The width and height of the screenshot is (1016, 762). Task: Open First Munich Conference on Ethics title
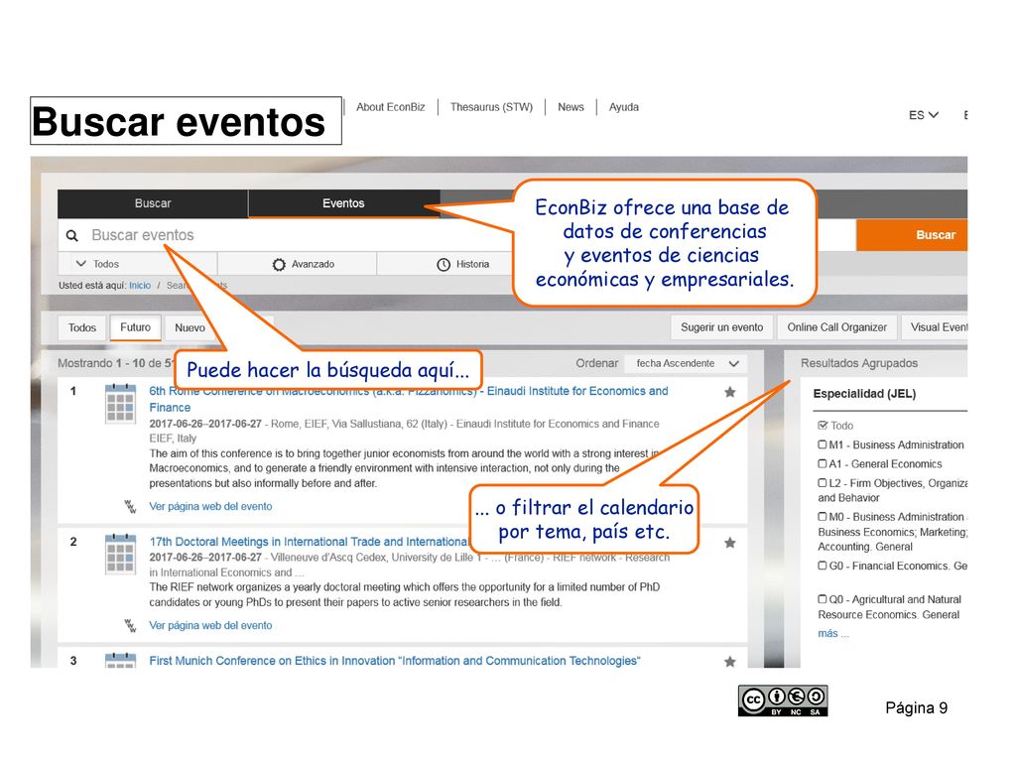(395, 661)
